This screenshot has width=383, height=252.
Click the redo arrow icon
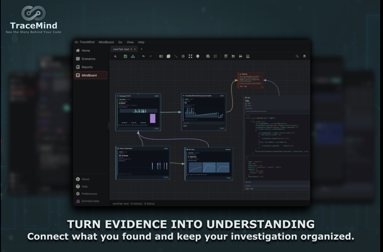pos(151,56)
